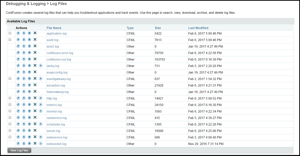Delete the hibernatesql.log file
Viewport: 300px width, 156px height.
(x=35, y=91)
